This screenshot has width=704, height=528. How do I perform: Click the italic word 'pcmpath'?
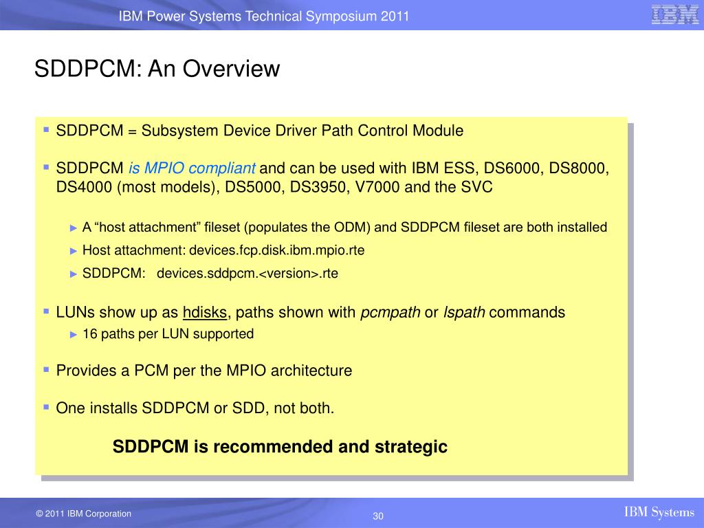click(x=390, y=312)
